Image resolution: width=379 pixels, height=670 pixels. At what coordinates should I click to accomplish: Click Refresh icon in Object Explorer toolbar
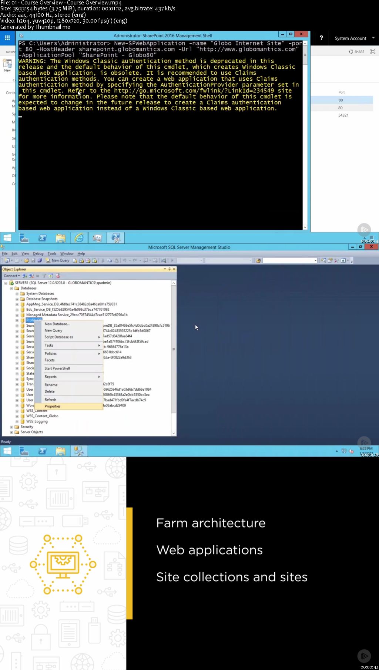click(51, 276)
